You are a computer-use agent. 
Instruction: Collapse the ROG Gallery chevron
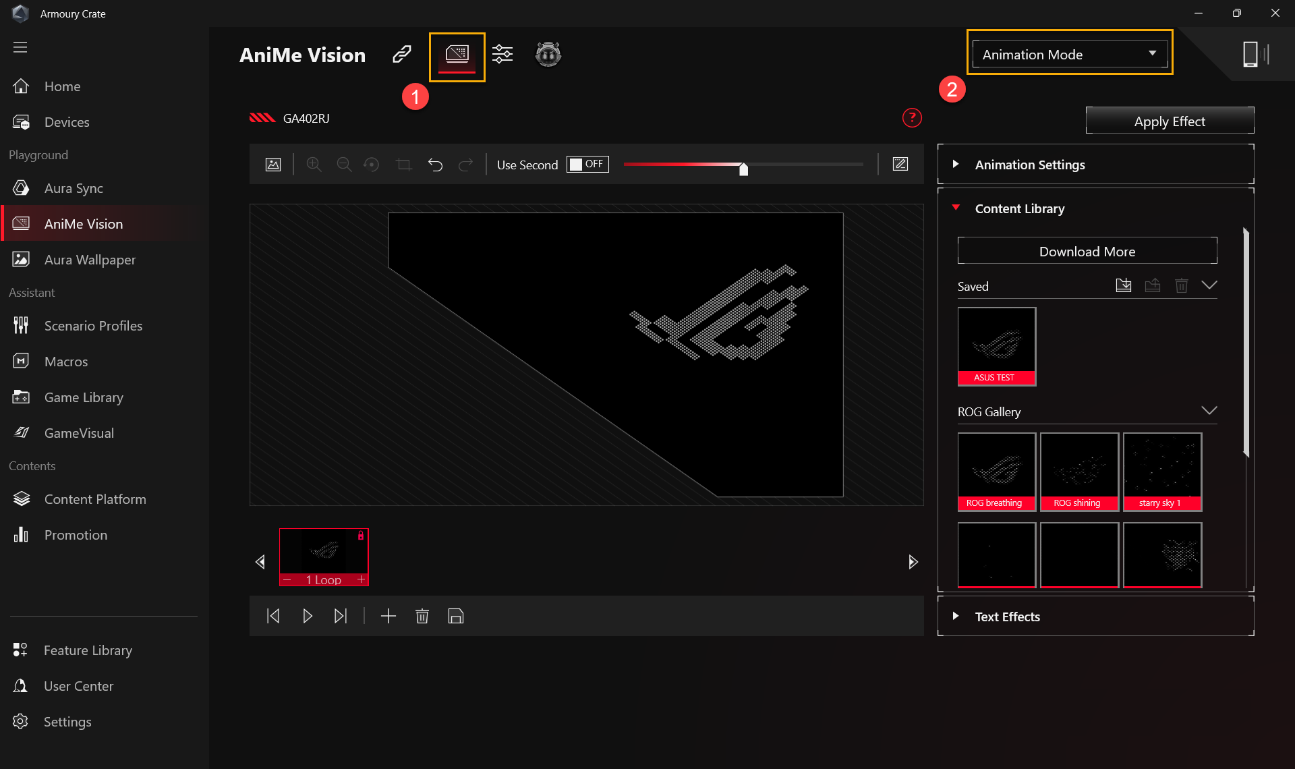tap(1209, 411)
